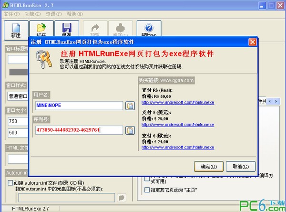The height and width of the screenshot is (212, 286).
Task: Click the 确定(O) confirm button
Action: click(209, 167)
